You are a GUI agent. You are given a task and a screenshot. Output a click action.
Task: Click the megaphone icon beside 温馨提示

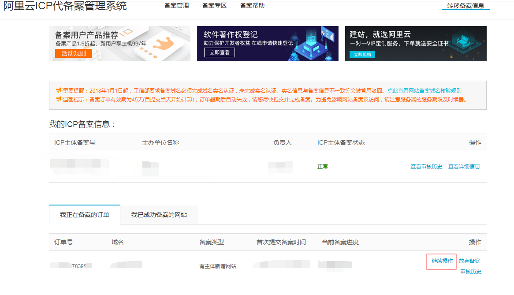58,99
